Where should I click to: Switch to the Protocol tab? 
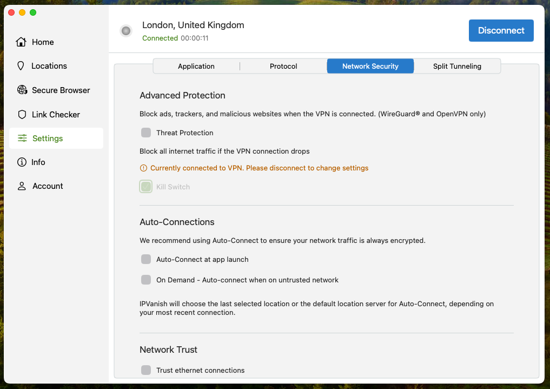283,67
